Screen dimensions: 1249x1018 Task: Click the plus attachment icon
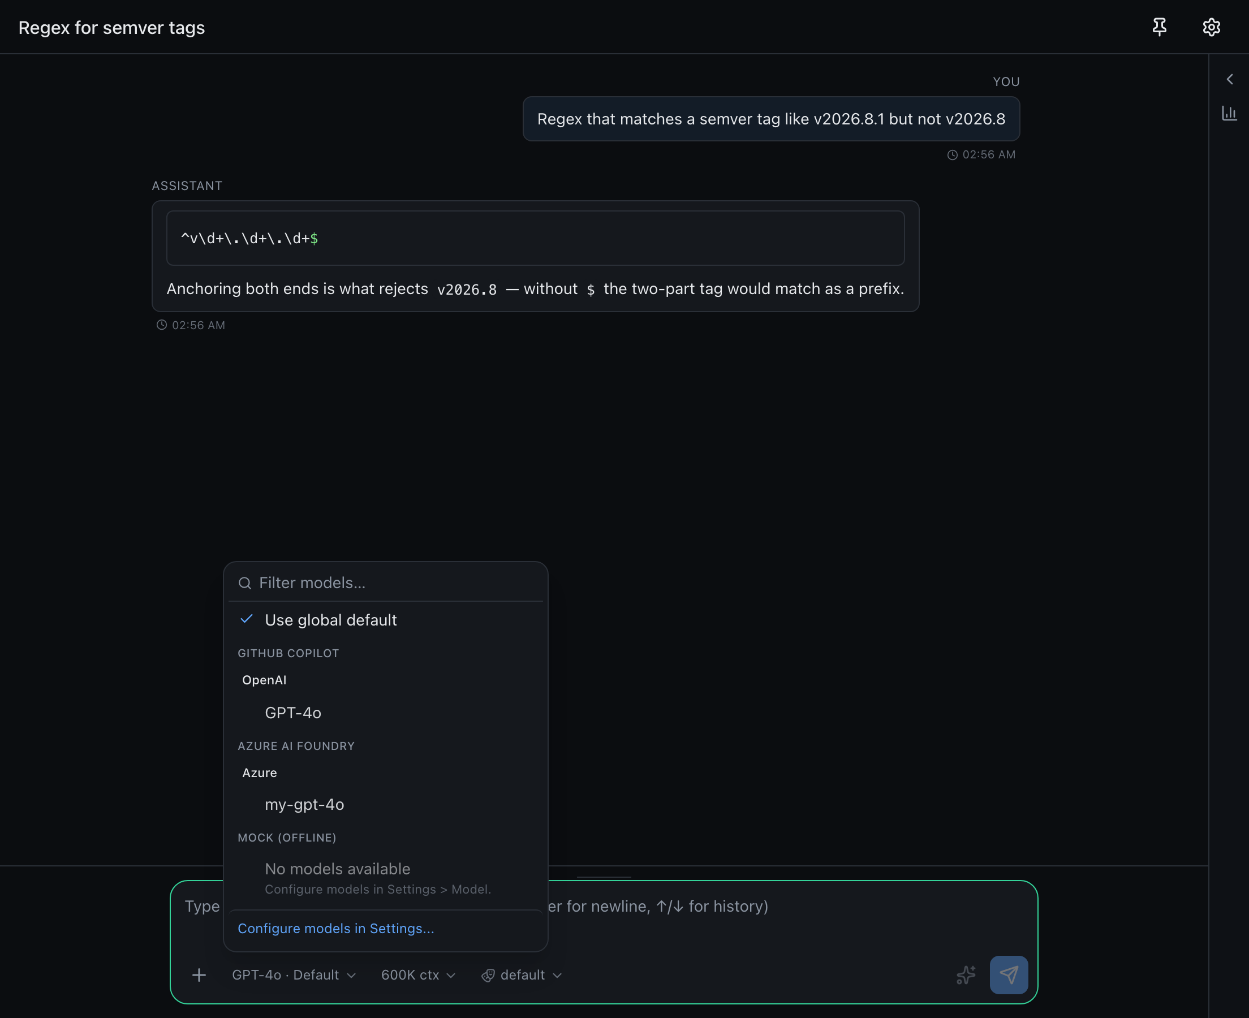[199, 974]
